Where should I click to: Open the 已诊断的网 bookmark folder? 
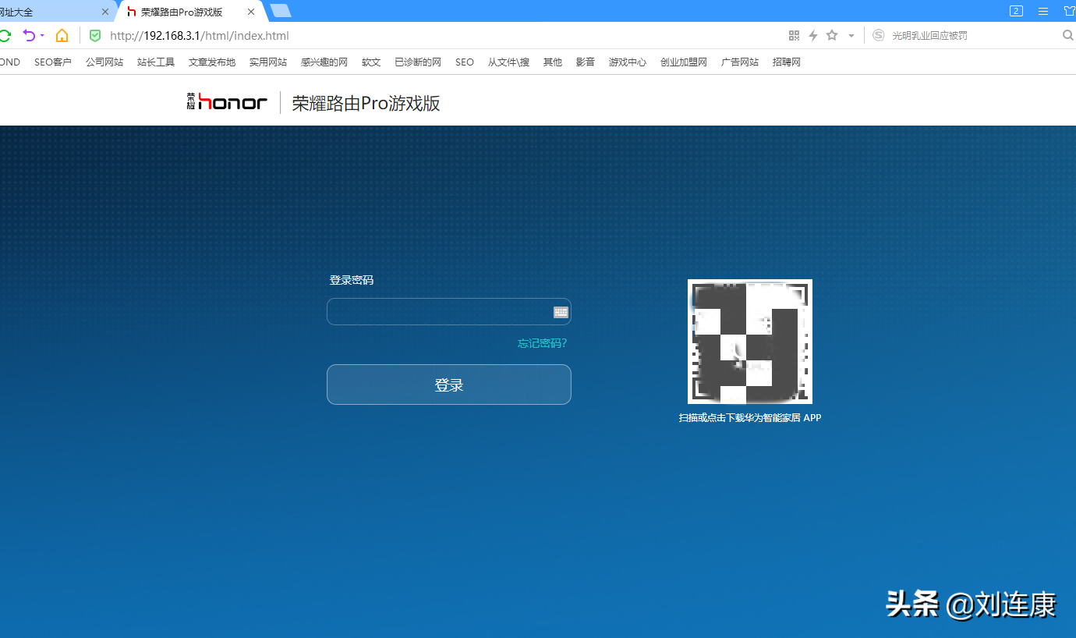[418, 62]
